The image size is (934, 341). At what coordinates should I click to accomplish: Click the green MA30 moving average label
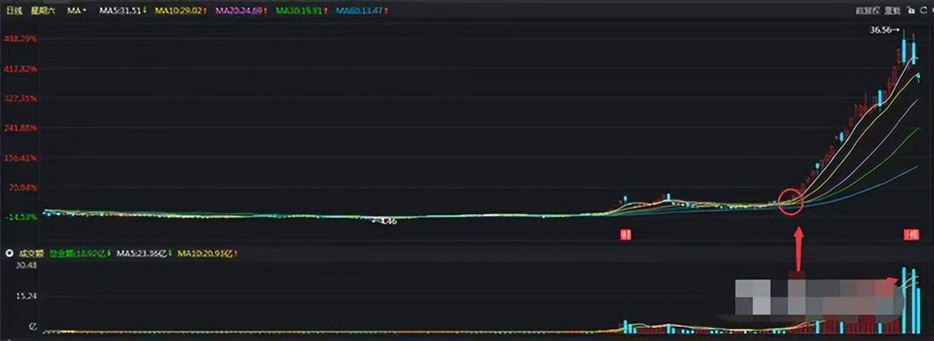pyautogui.click(x=301, y=11)
